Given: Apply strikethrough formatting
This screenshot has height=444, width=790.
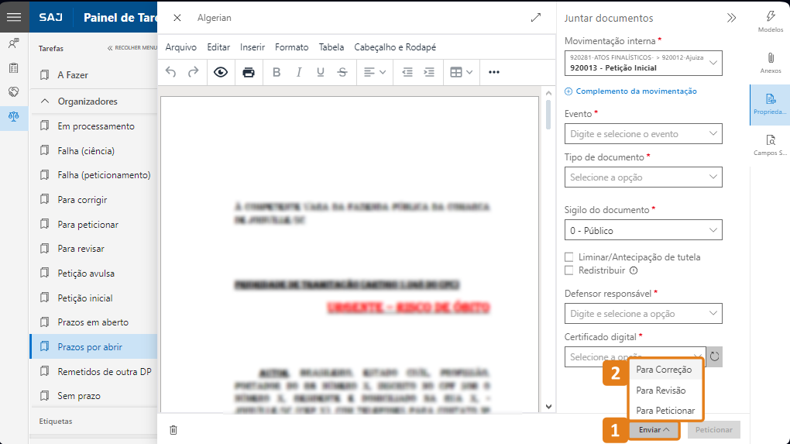Looking at the screenshot, I should coord(342,72).
